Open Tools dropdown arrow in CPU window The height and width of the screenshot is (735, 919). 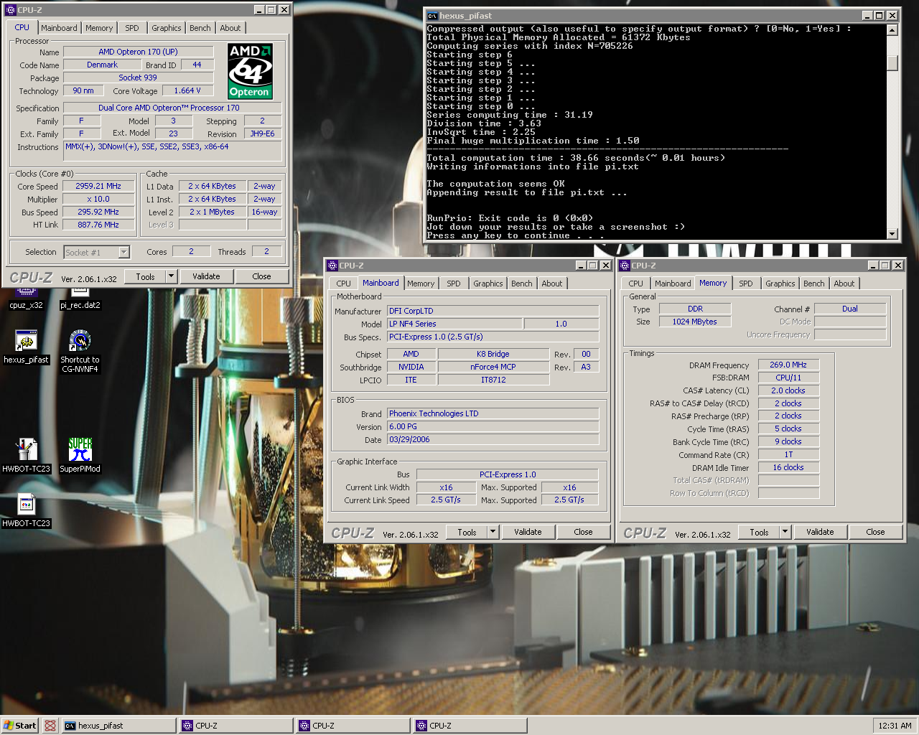point(171,277)
